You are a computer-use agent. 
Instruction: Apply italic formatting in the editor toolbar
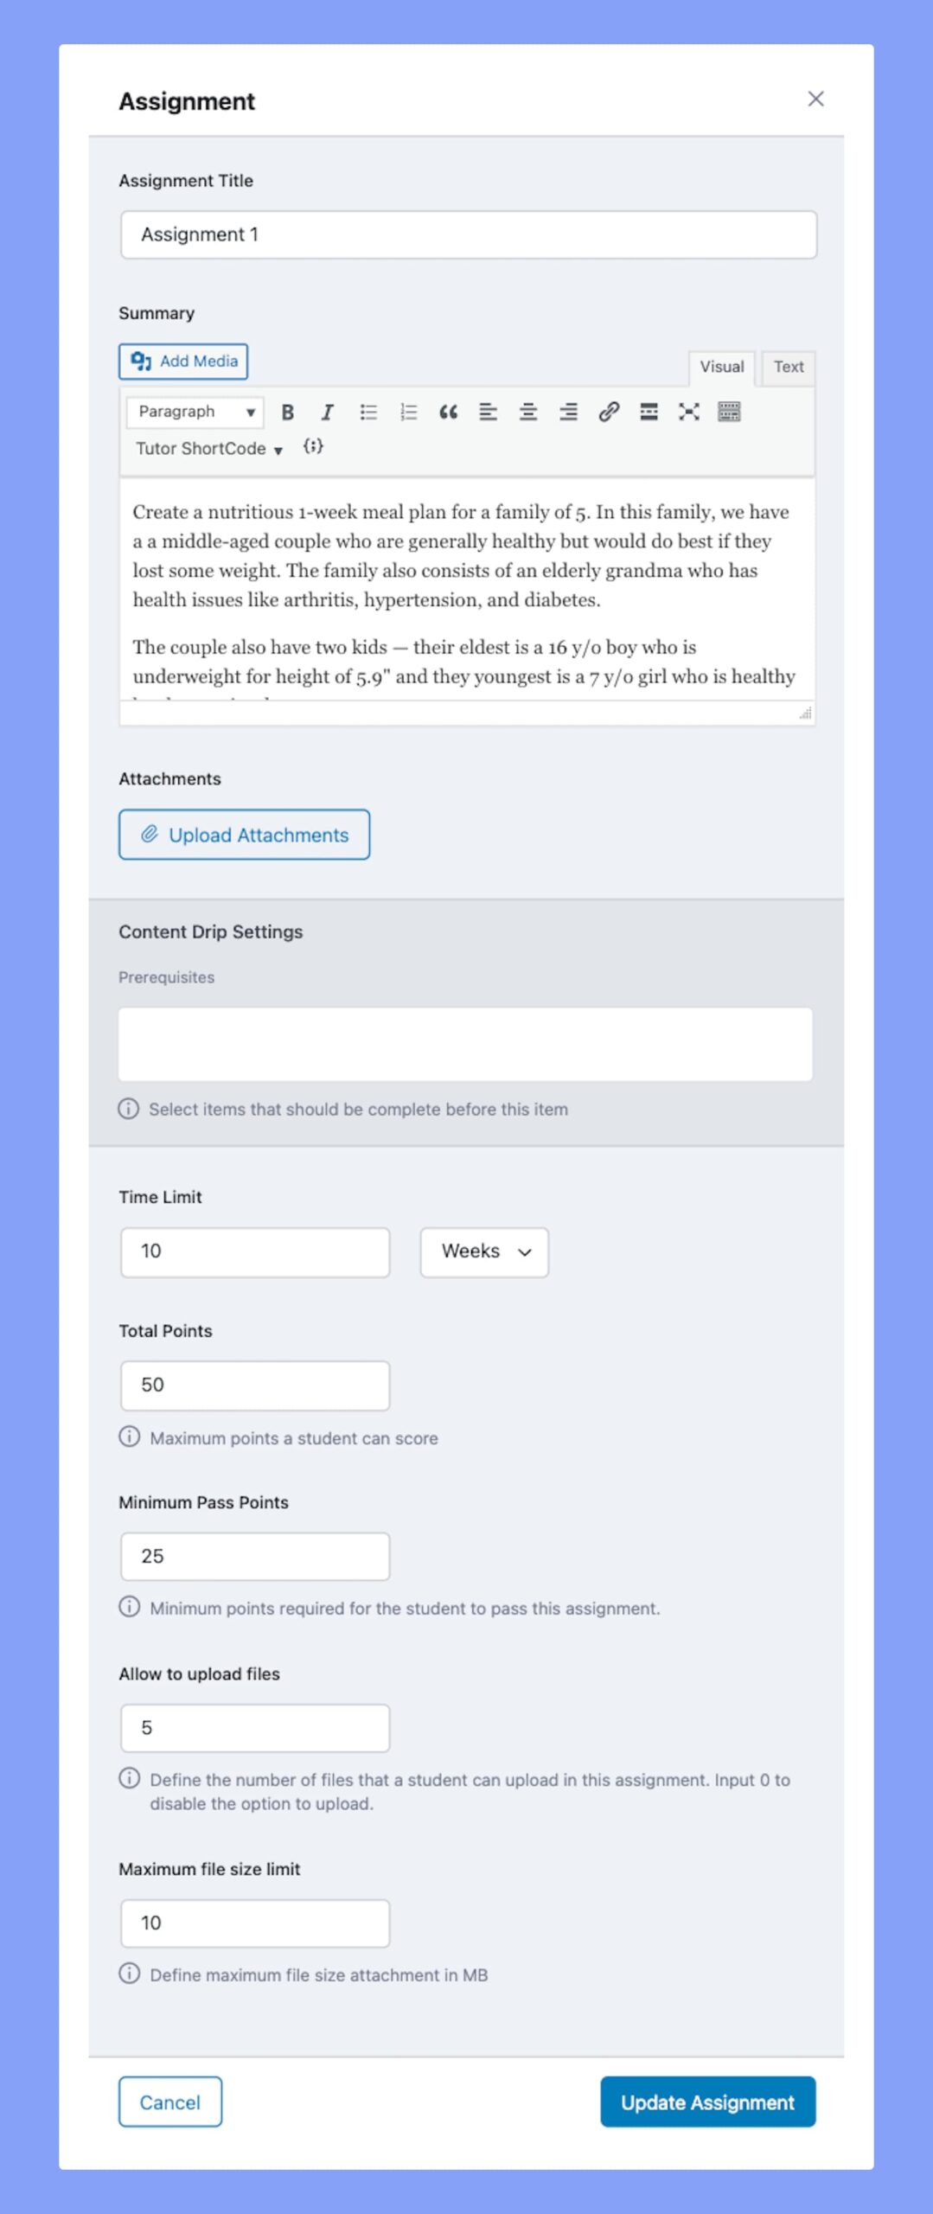tap(328, 413)
